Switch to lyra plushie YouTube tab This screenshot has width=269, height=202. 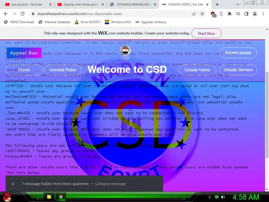[x=27, y=5]
